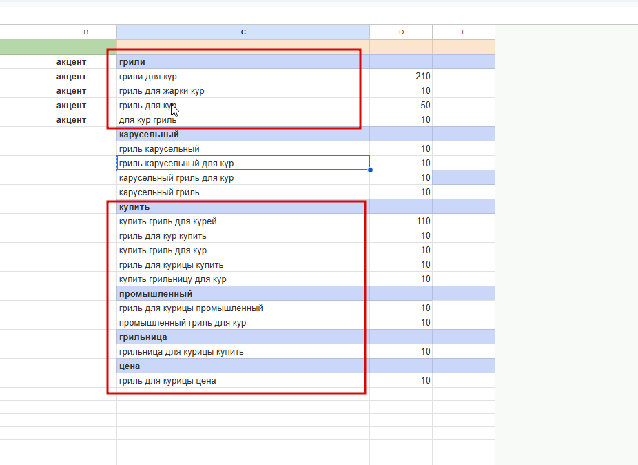This screenshot has width=638, height=465.
Task: Select value 50 in column D
Action: pos(401,105)
